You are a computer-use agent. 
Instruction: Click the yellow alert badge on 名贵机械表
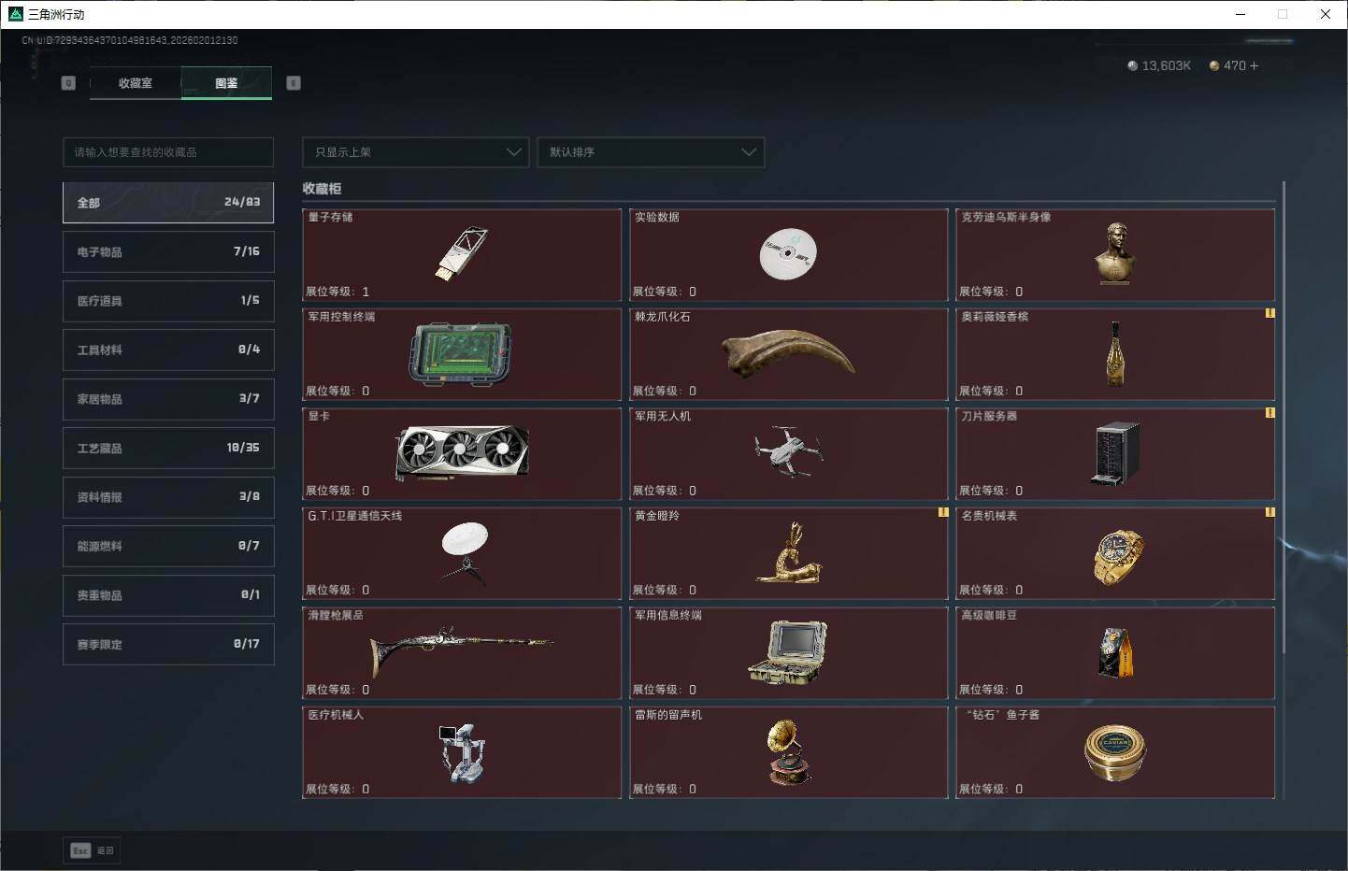click(1269, 512)
